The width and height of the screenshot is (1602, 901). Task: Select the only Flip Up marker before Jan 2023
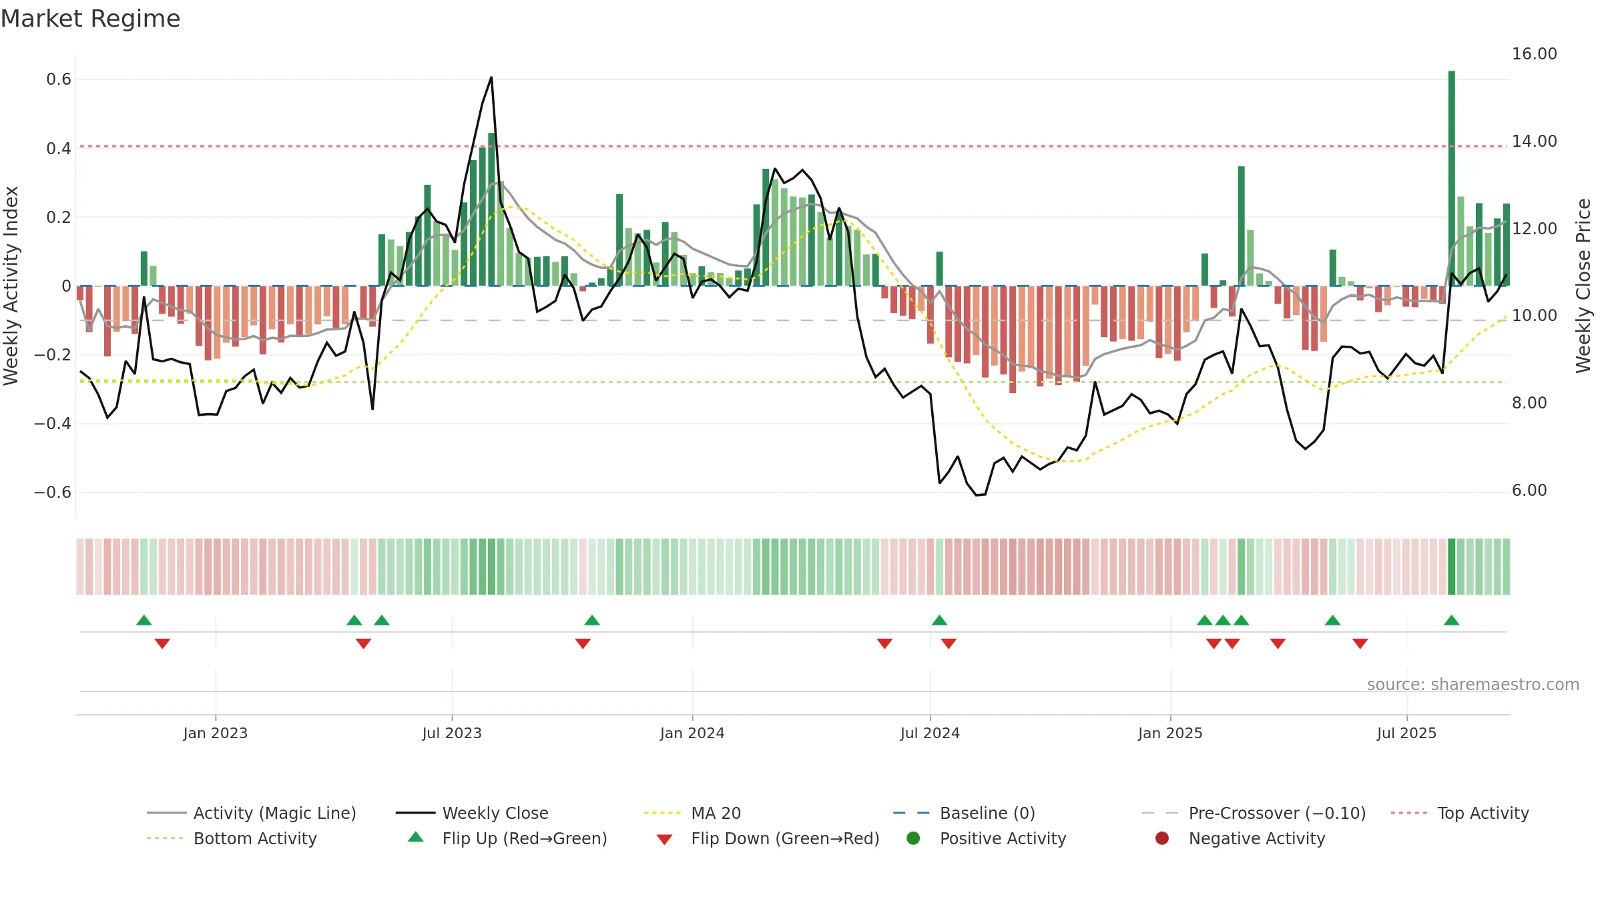coord(144,621)
